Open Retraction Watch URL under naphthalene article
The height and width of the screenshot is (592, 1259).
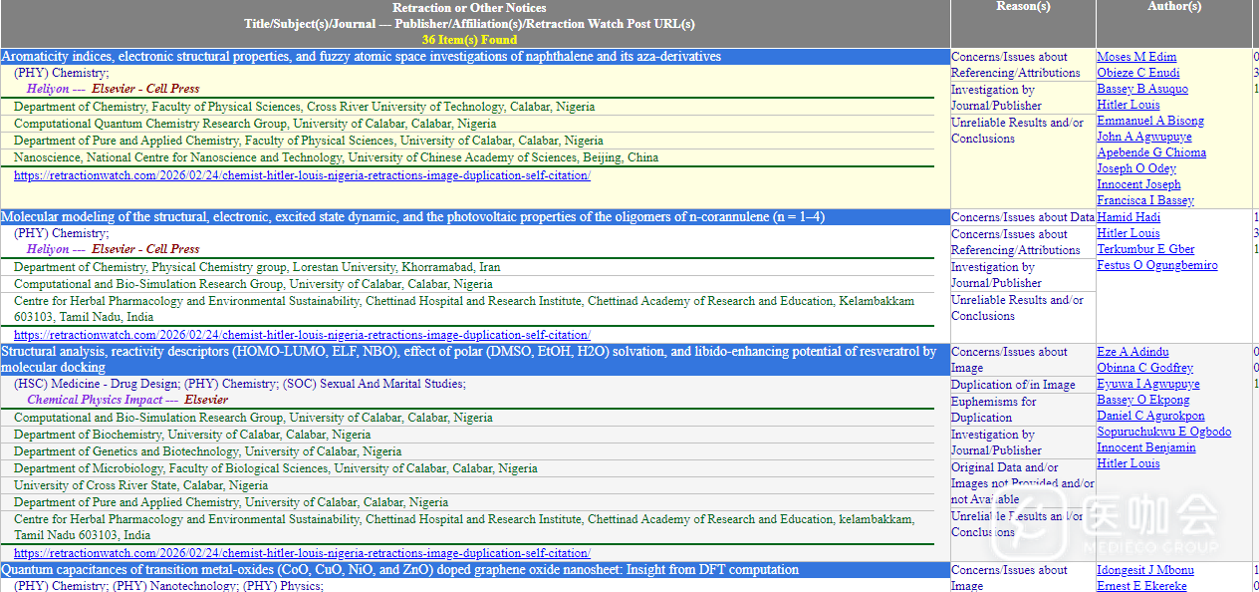(x=302, y=175)
